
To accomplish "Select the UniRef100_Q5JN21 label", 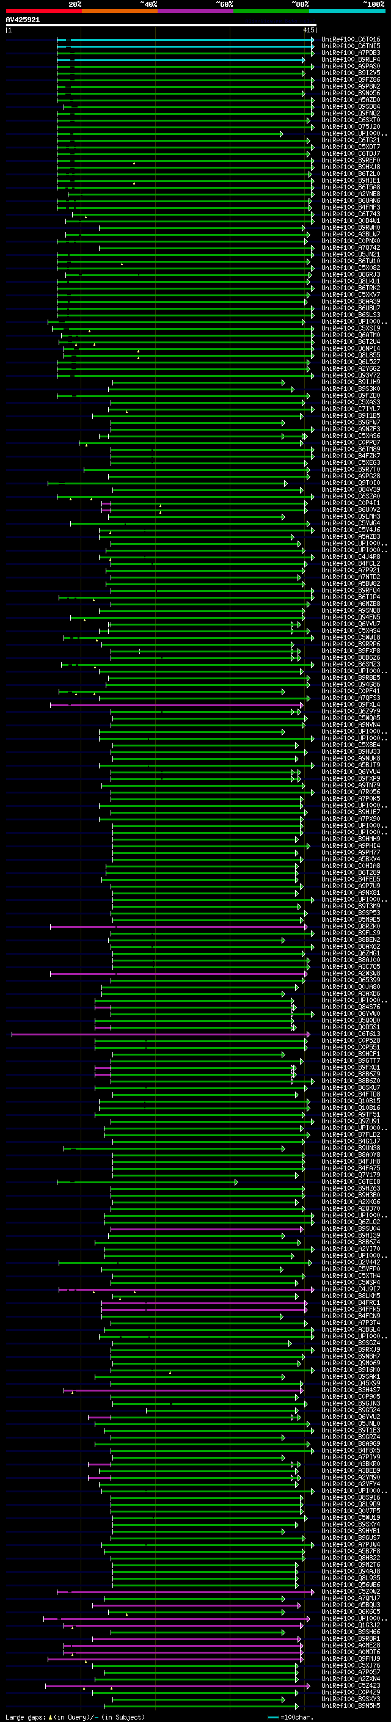I will [351, 255].
